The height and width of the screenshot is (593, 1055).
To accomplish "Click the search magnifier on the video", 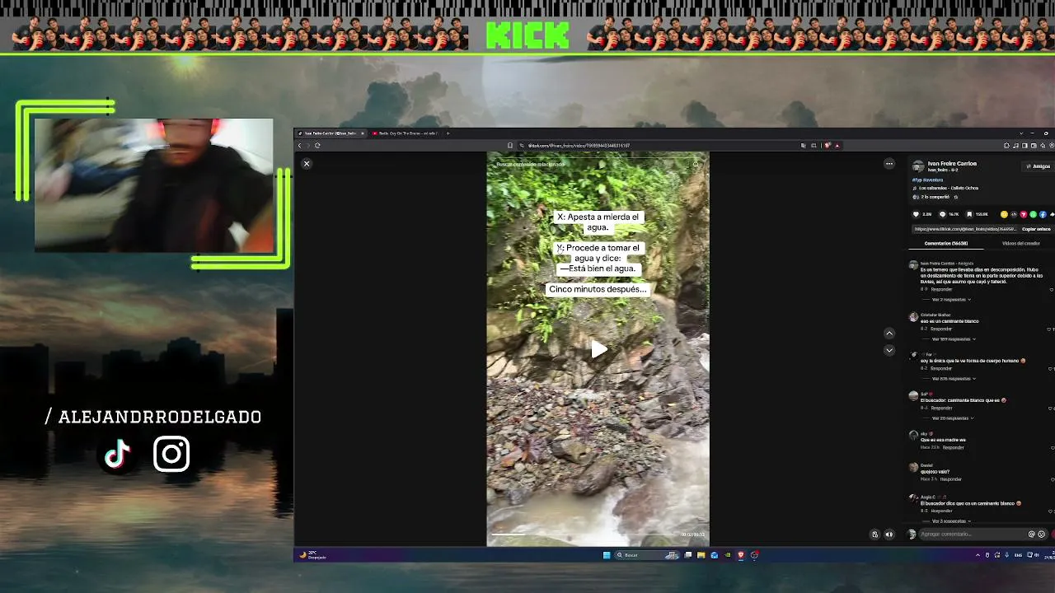I will 696,164.
